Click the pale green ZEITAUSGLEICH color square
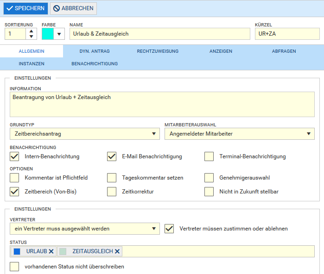The width and height of the screenshot is (324, 274). [63, 251]
